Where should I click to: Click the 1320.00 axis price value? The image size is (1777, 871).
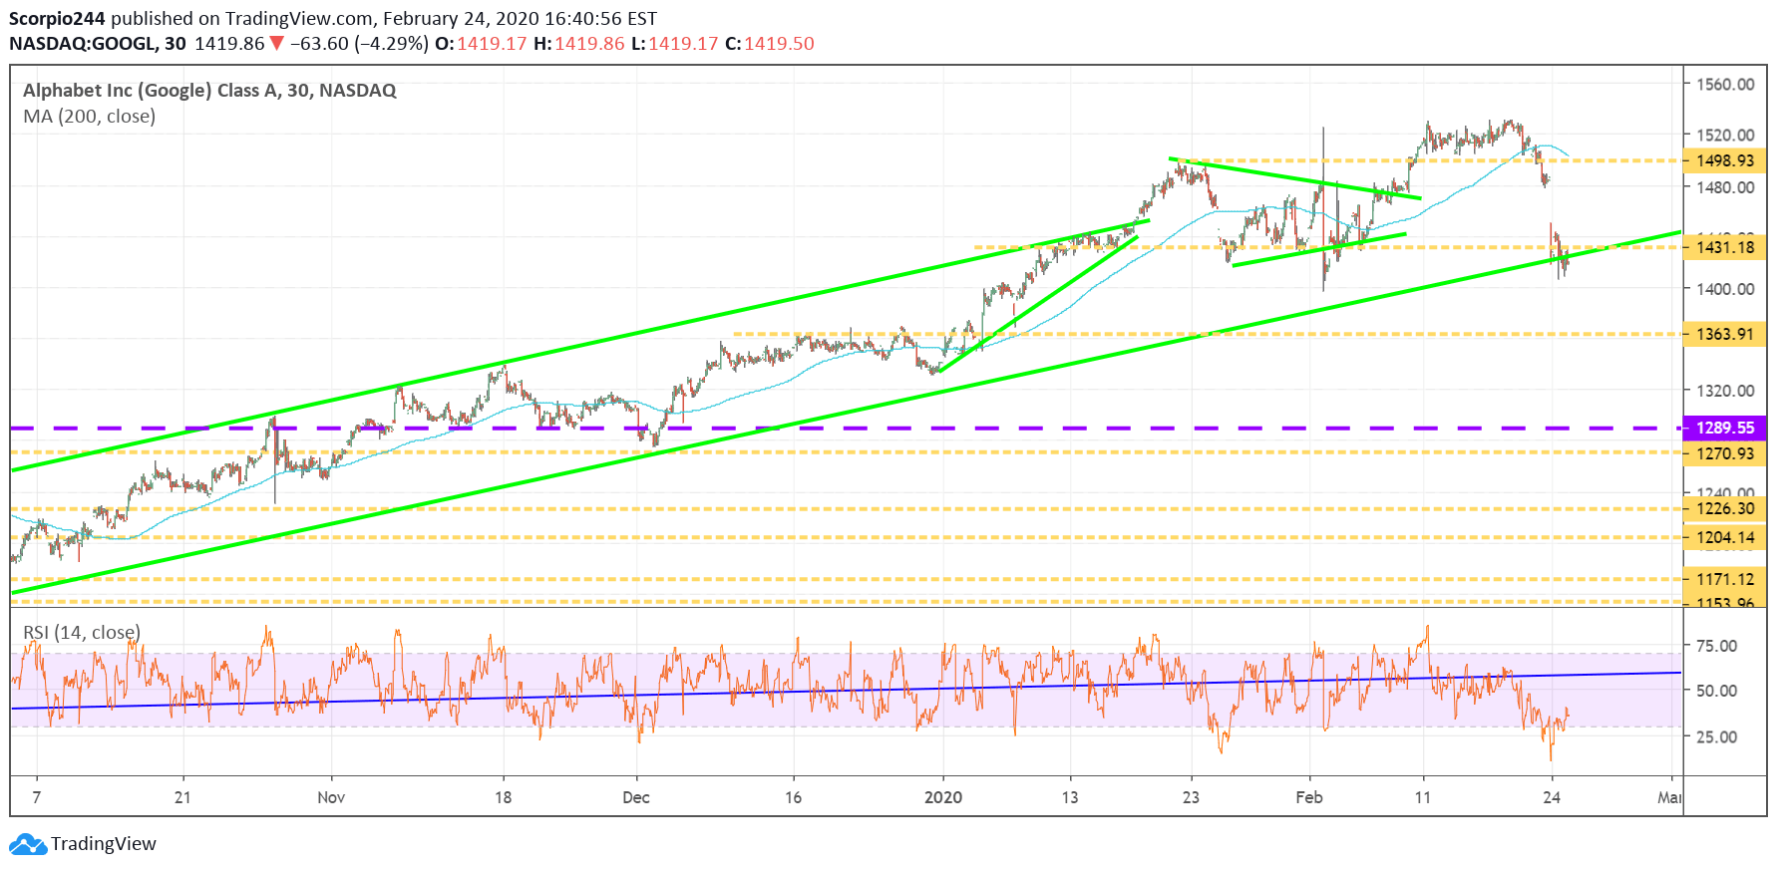point(1725,391)
